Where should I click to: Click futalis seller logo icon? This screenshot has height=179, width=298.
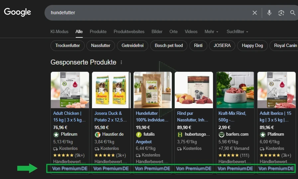point(139,135)
